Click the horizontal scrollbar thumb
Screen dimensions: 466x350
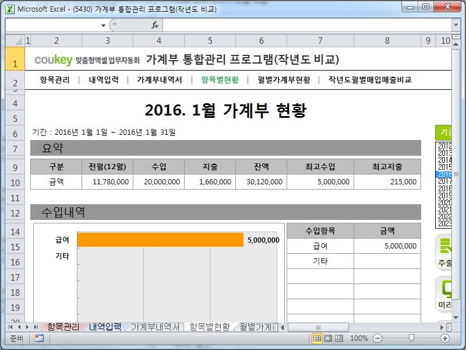pyautogui.click(x=318, y=327)
